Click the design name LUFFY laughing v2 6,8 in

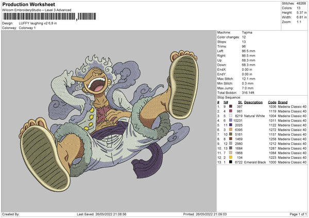click(38, 23)
